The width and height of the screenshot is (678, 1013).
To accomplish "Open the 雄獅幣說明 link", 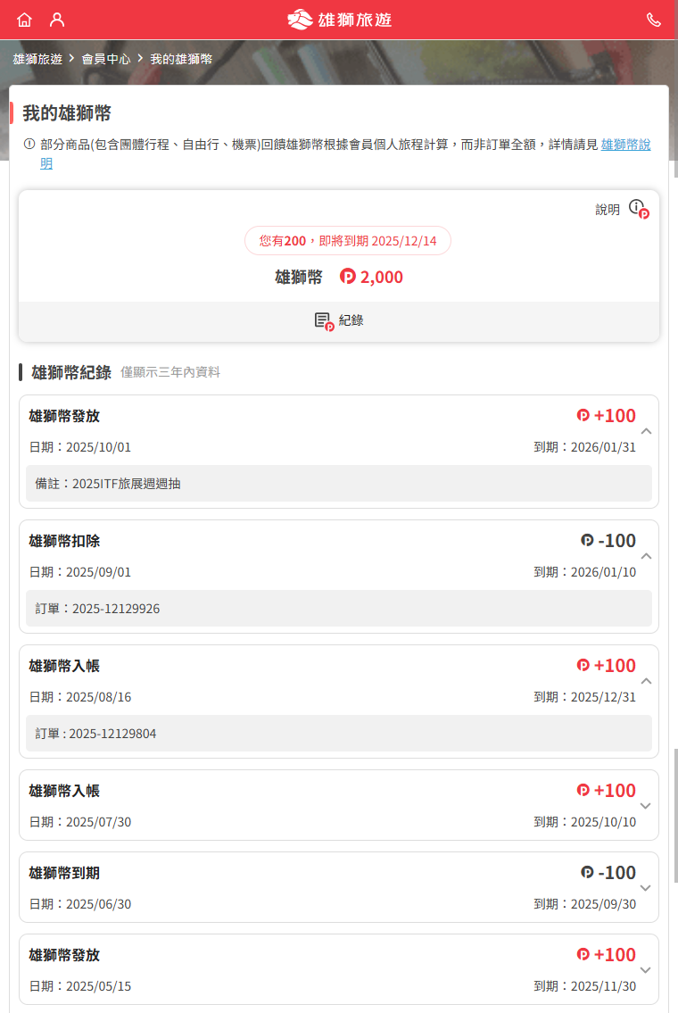I will tap(625, 145).
